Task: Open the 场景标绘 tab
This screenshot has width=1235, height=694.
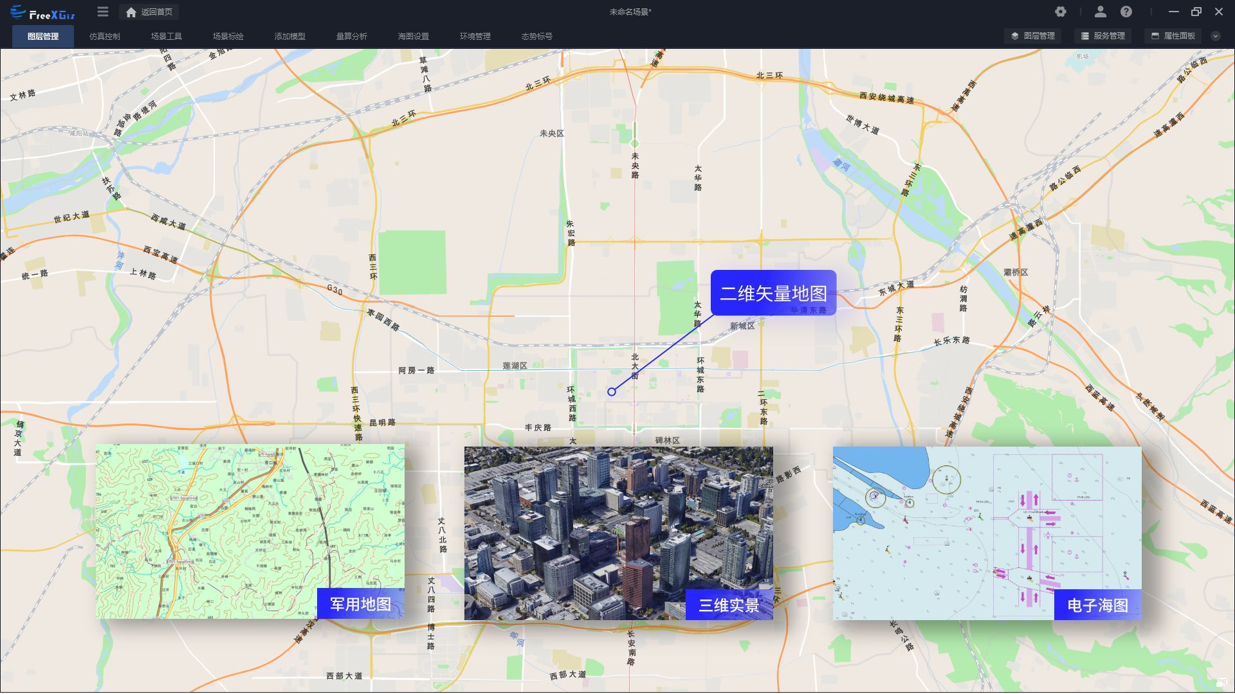Action: (228, 37)
